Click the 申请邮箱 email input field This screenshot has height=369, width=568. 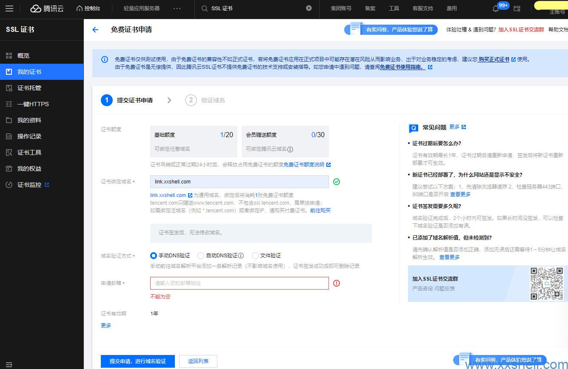pos(239,283)
